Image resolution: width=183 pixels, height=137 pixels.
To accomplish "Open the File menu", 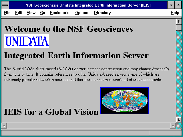I will click(7, 13).
